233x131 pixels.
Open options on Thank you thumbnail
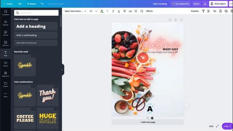click(x=56, y=87)
